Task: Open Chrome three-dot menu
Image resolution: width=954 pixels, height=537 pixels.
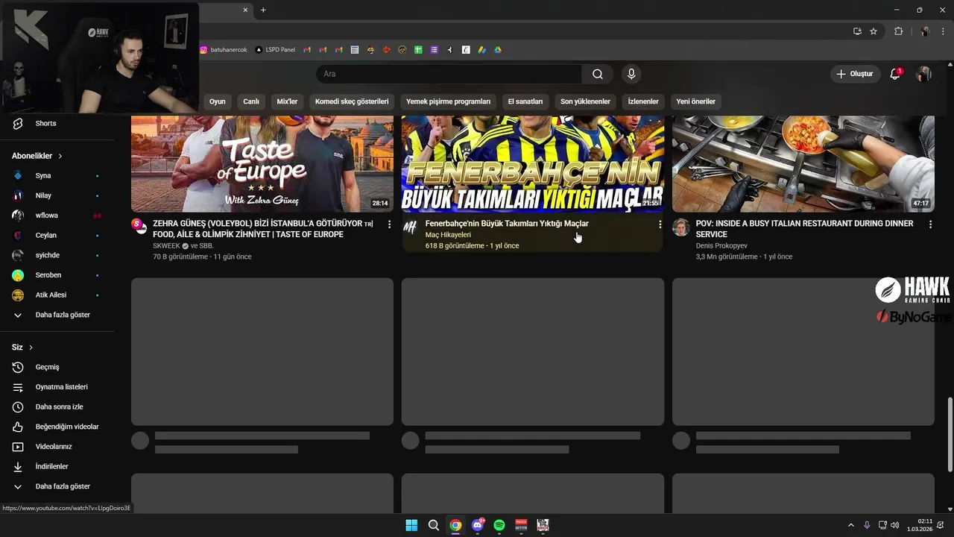Action: 944,31
